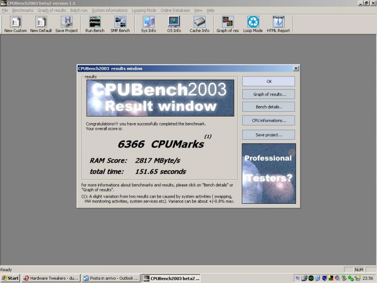Click the 'Graph of results...' dialog button
377x283 pixels.
click(x=269, y=94)
